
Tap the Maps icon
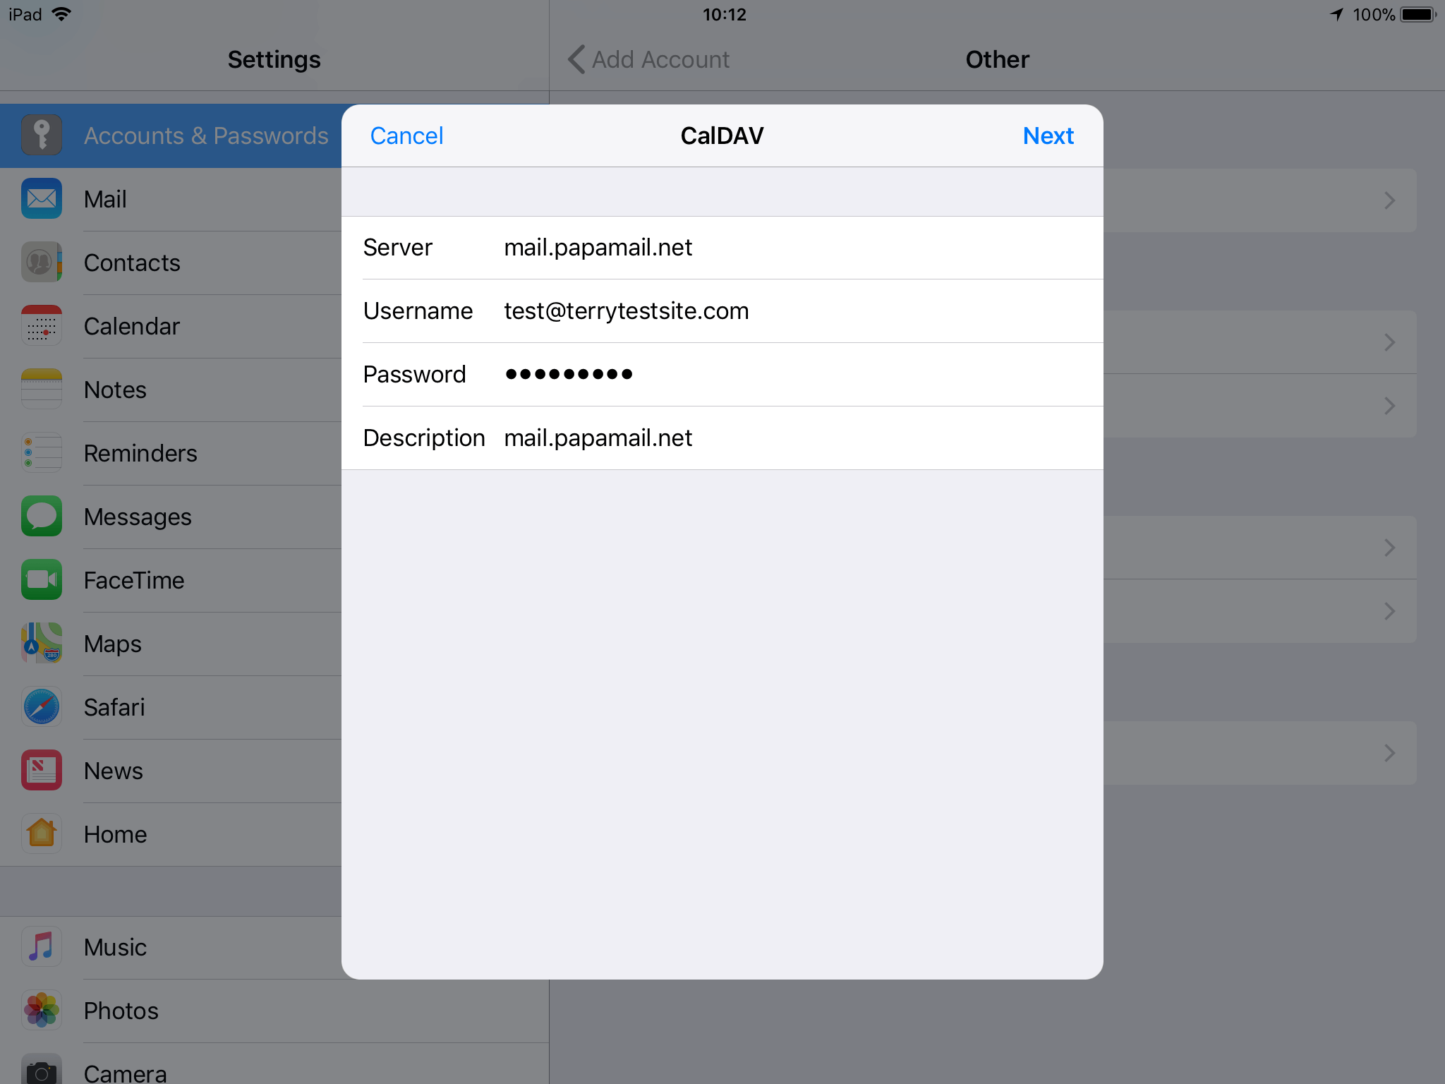pyautogui.click(x=42, y=643)
